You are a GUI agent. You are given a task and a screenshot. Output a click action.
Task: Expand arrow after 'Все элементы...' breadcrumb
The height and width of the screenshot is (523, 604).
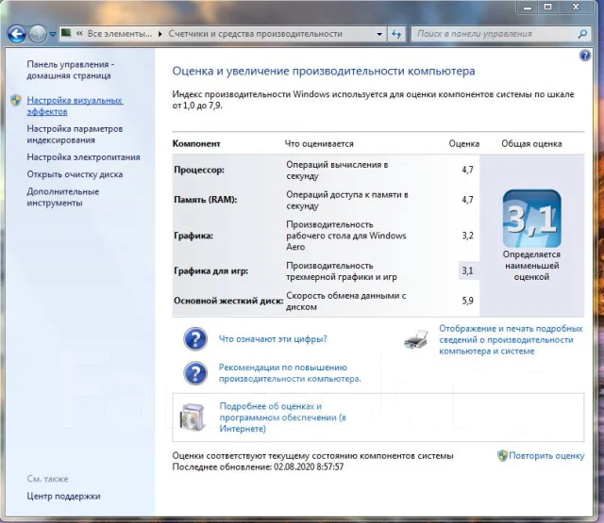click(x=160, y=34)
